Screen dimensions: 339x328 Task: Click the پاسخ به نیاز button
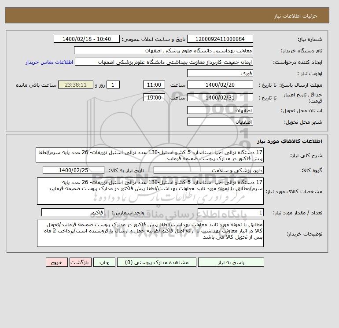(x=231, y=262)
